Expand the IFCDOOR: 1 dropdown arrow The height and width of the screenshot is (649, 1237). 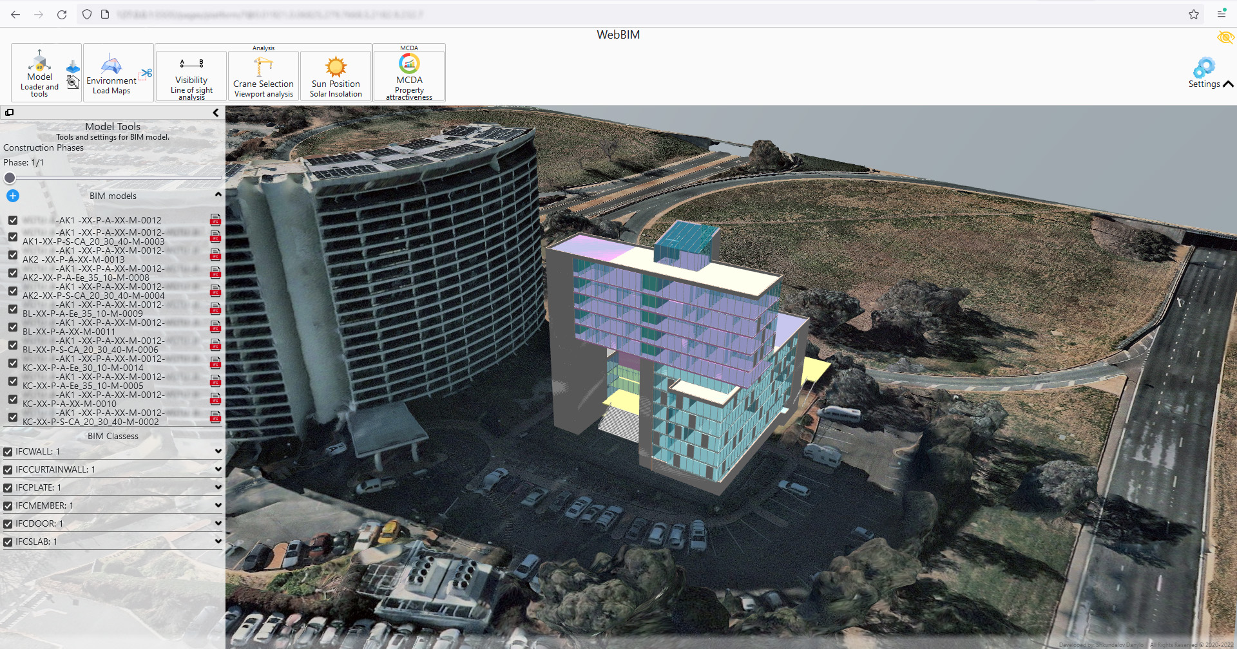[218, 523]
